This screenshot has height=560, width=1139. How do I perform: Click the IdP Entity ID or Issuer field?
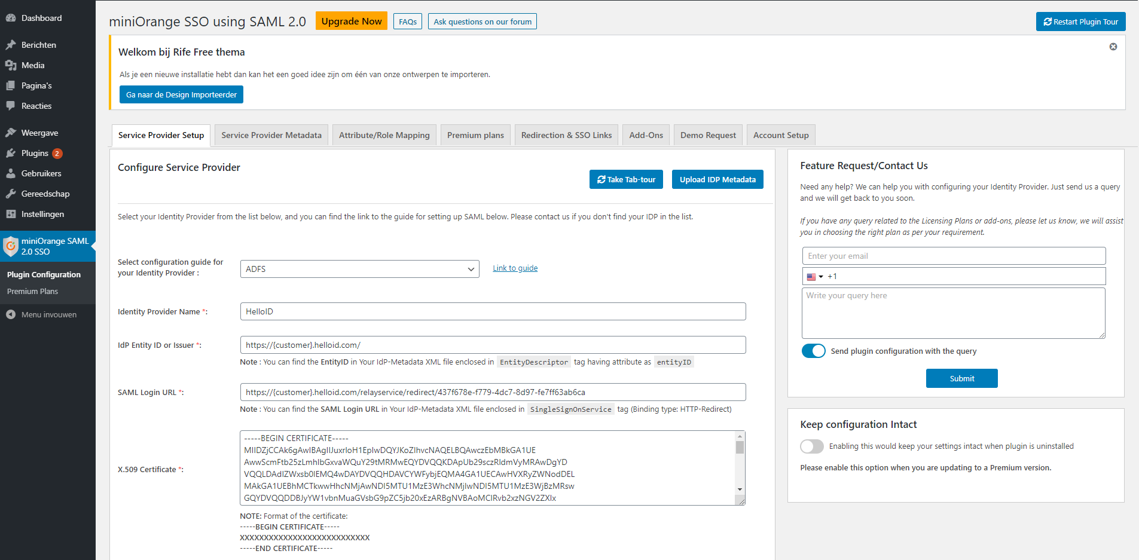493,345
